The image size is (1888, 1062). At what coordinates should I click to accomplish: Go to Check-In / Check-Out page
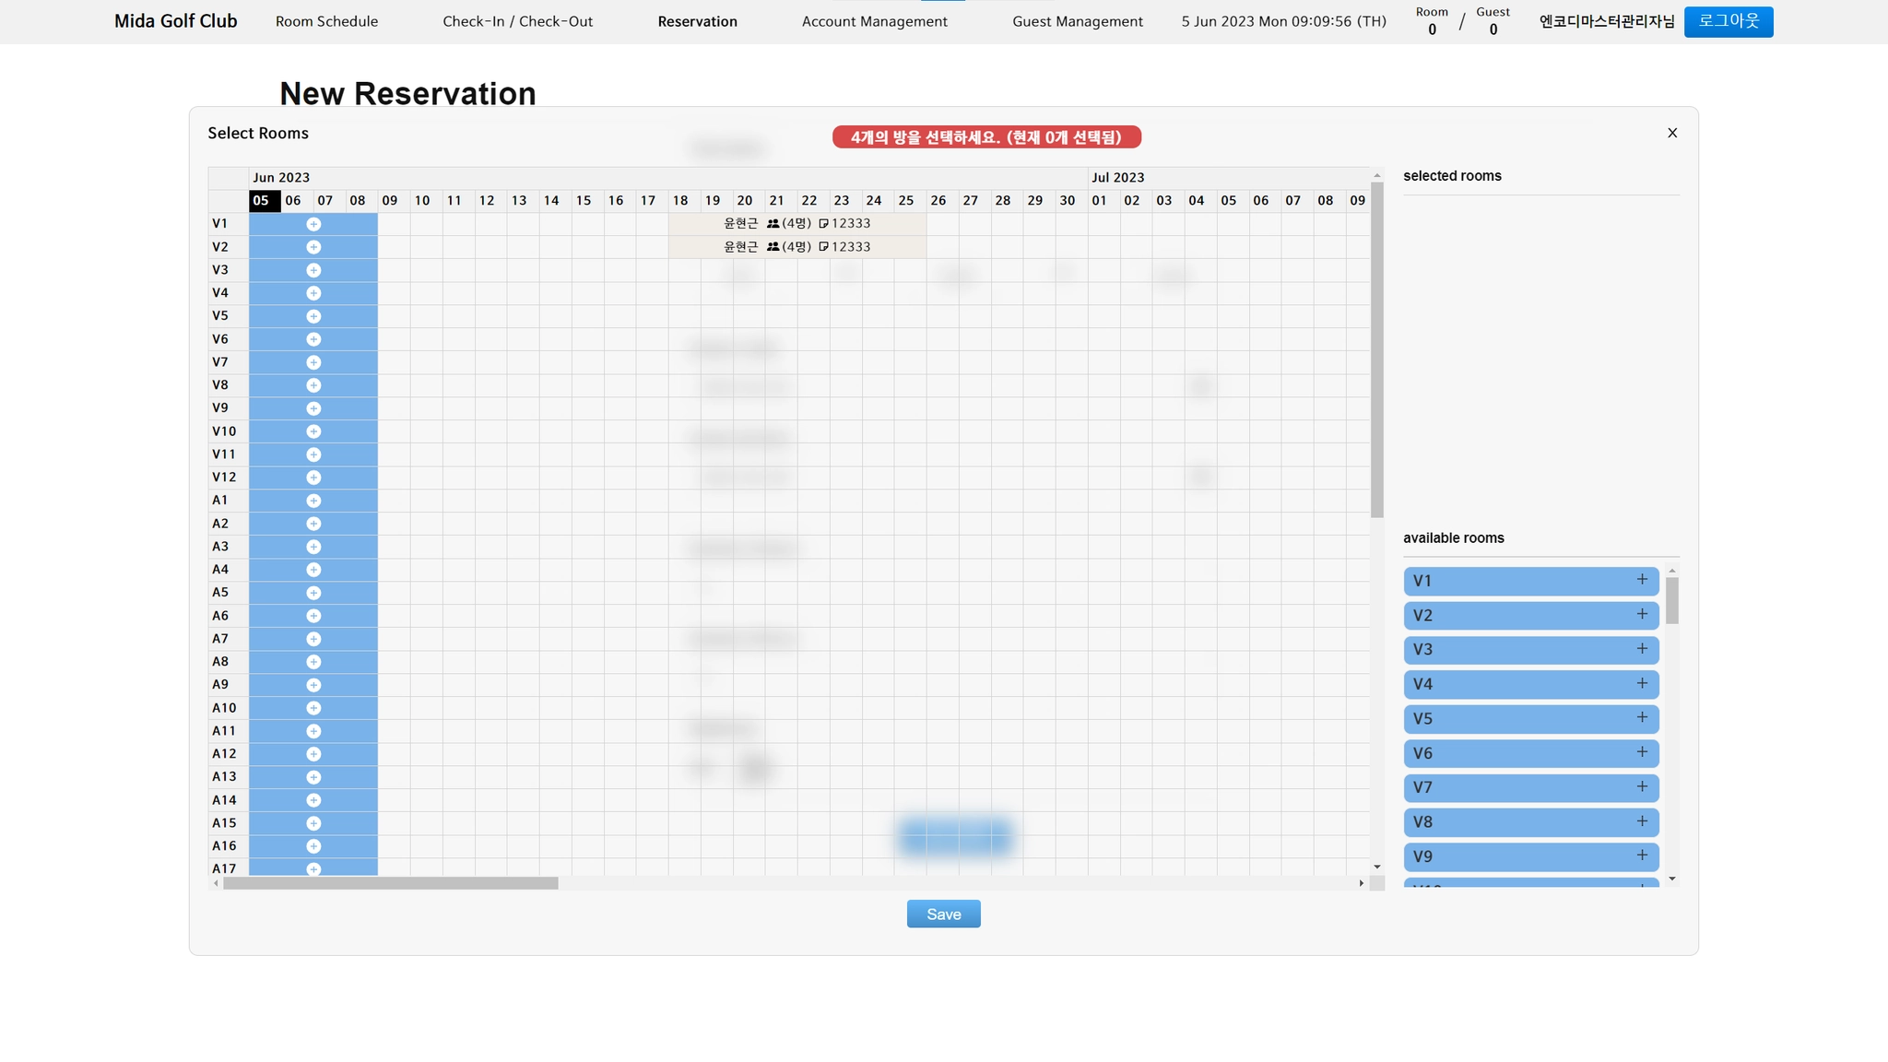coord(517,21)
